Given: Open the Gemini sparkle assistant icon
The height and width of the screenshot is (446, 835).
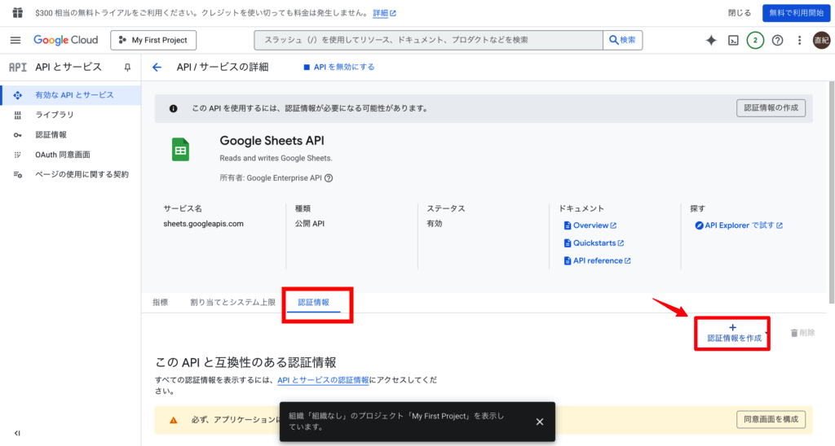Looking at the screenshot, I should click(x=711, y=40).
